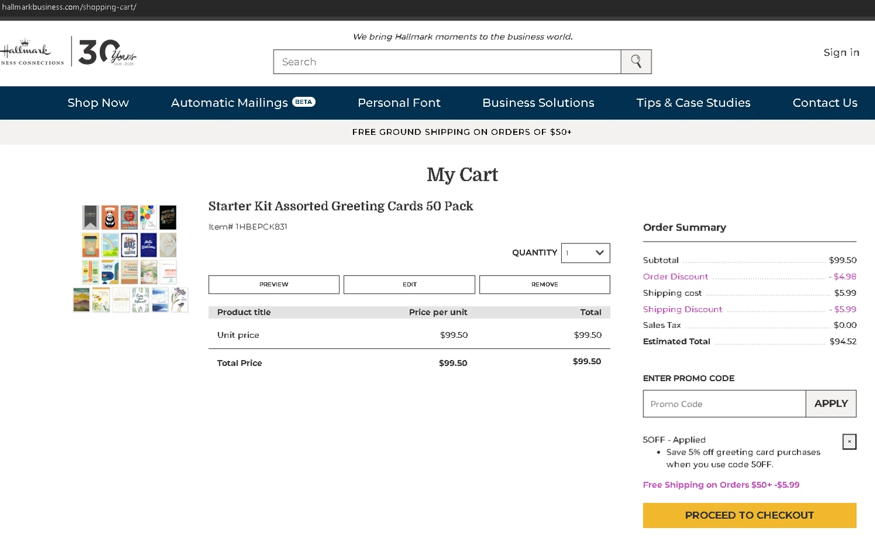Screen dimensions: 875x545
Task: Open the Business Solutions menu
Action: [x=538, y=103]
